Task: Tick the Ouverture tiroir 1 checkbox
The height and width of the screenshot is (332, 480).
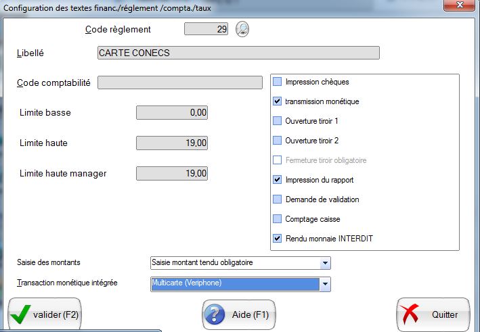Action: 277,121
